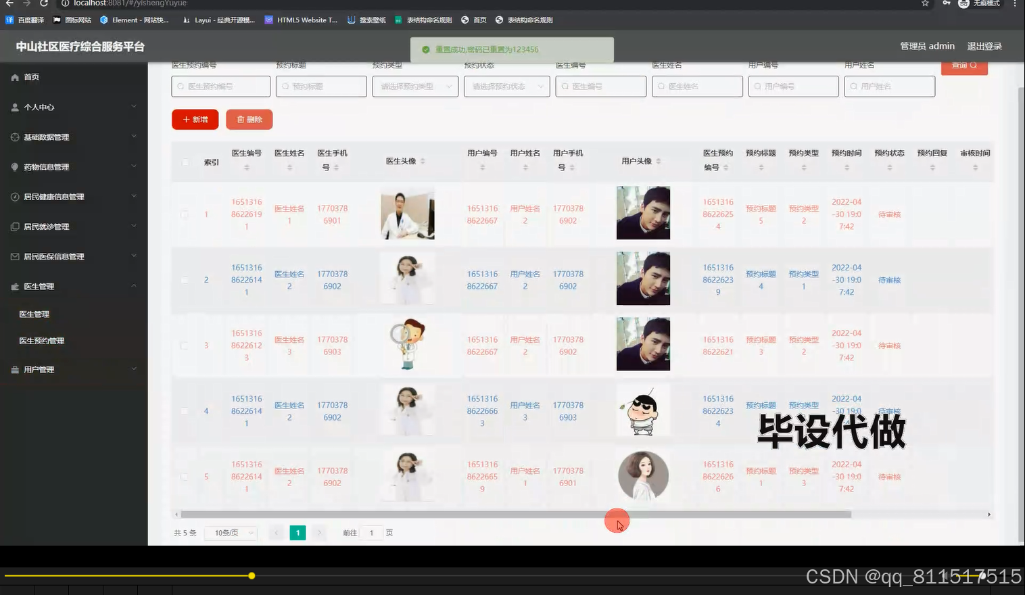Click 退出登录 to log out

tap(984, 46)
